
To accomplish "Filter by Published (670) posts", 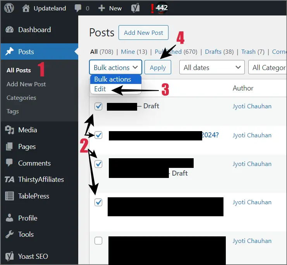I will (176, 52).
